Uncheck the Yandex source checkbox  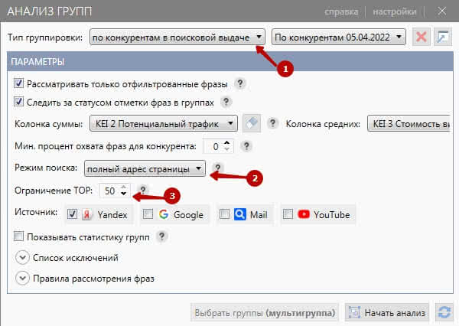point(72,214)
